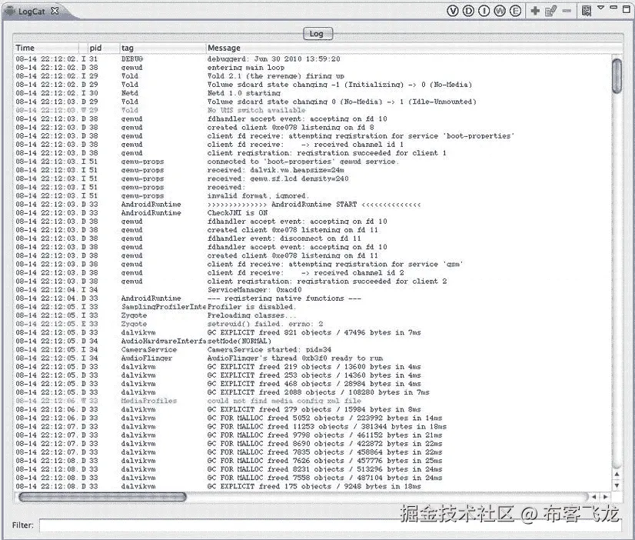Select 'GC FOR MALLOC freed 8231 objects' row
This screenshot has height=540, width=635.
click(312, 469)
